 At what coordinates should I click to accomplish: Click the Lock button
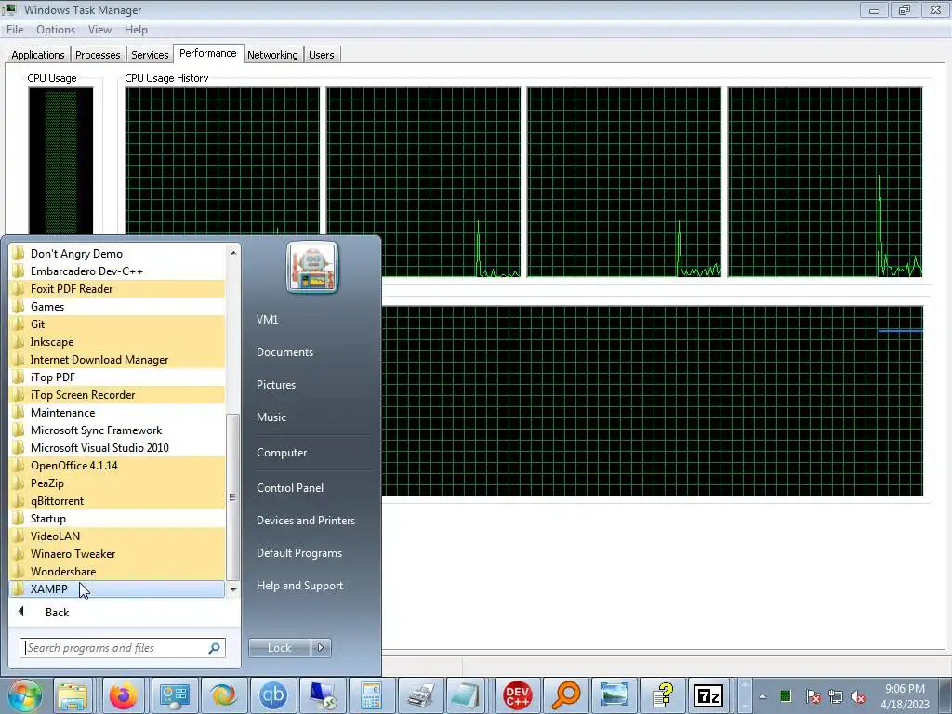pos(279,648)
